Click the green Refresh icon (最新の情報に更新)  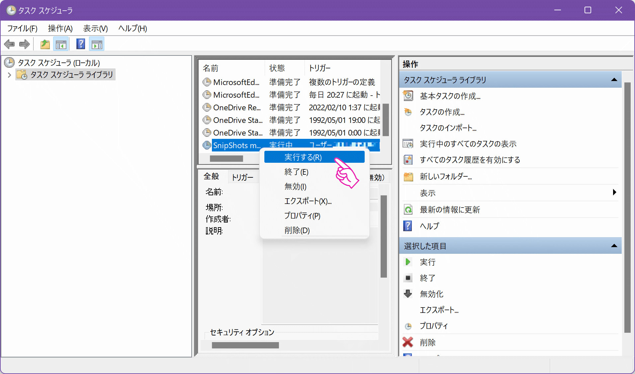pos(408,210)
